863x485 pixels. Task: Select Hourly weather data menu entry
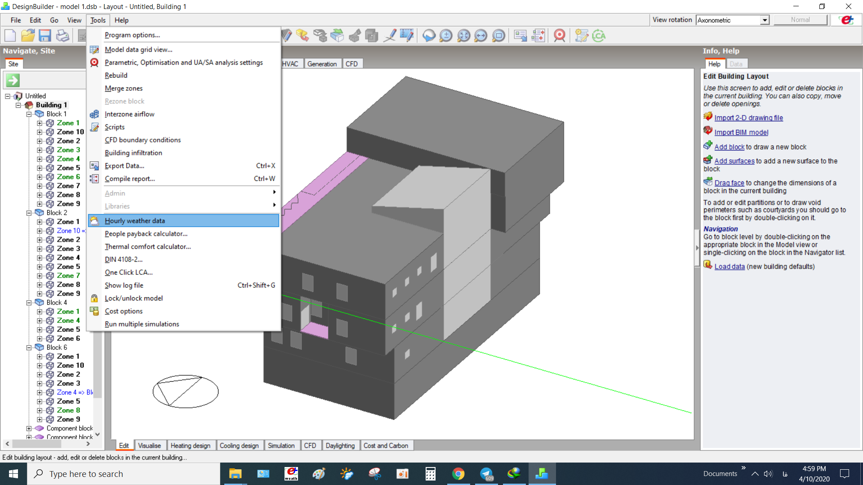(183, 220)
